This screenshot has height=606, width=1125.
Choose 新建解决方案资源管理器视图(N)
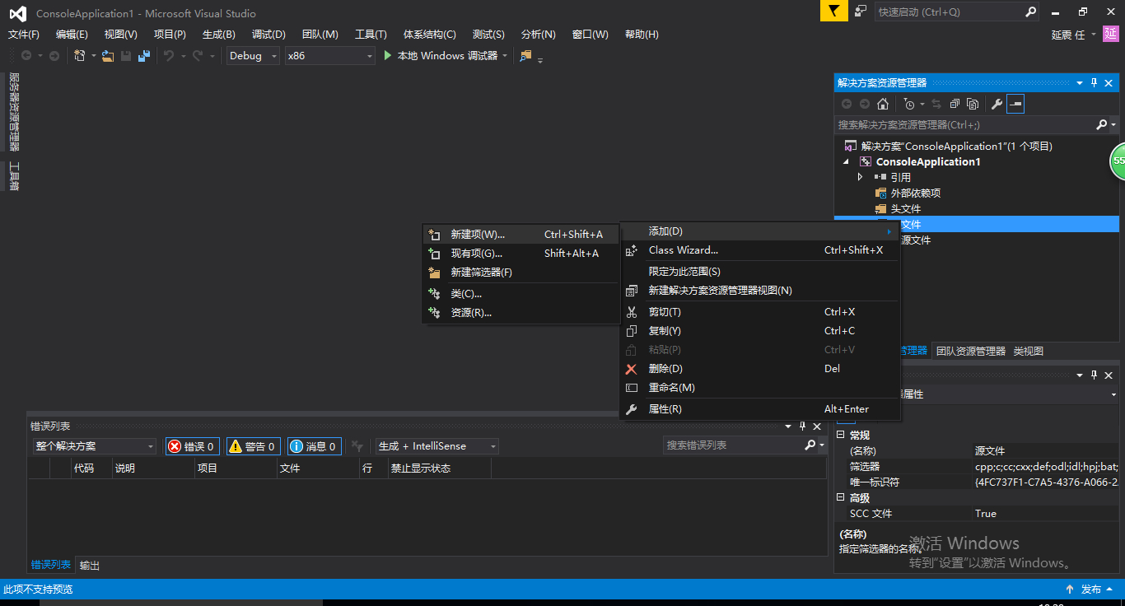(x=760, y=291)
